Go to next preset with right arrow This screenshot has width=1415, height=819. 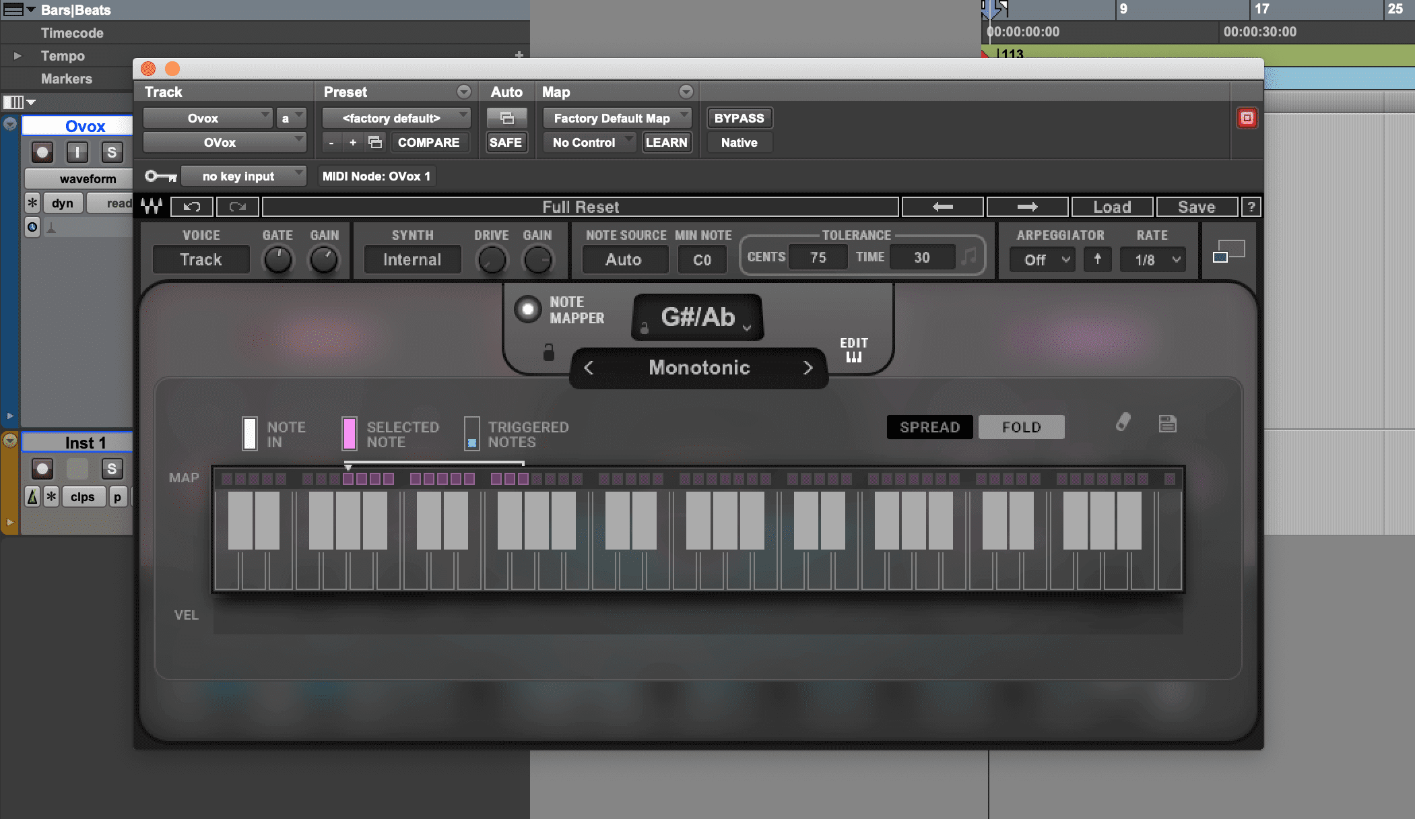tap(1027, 207)
